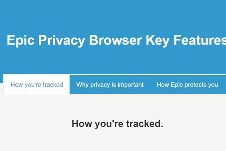Switch to "Why privacy is important" tab
Viewport: 226px width, 151px height.
coord(110,85)
